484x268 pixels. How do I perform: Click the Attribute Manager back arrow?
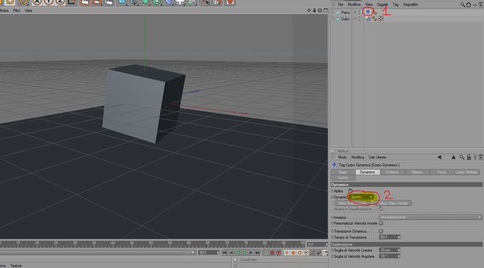439,157
